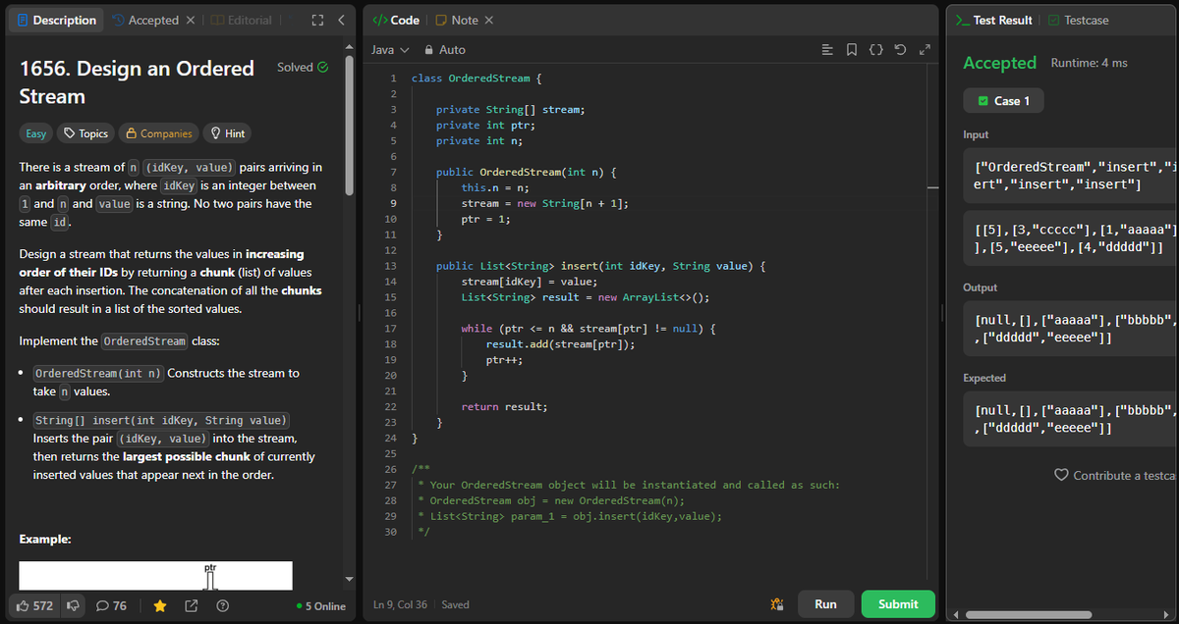Click the test result scrollbar right arrow
Image resolution: width=1179 pixels, height=624 pixels.
(1168, 615)
